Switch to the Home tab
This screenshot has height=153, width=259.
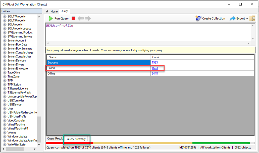tap(52, 11)
